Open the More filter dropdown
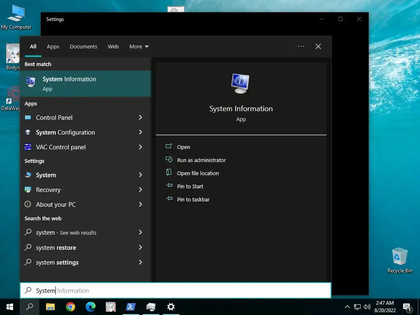 click(139, 47)
